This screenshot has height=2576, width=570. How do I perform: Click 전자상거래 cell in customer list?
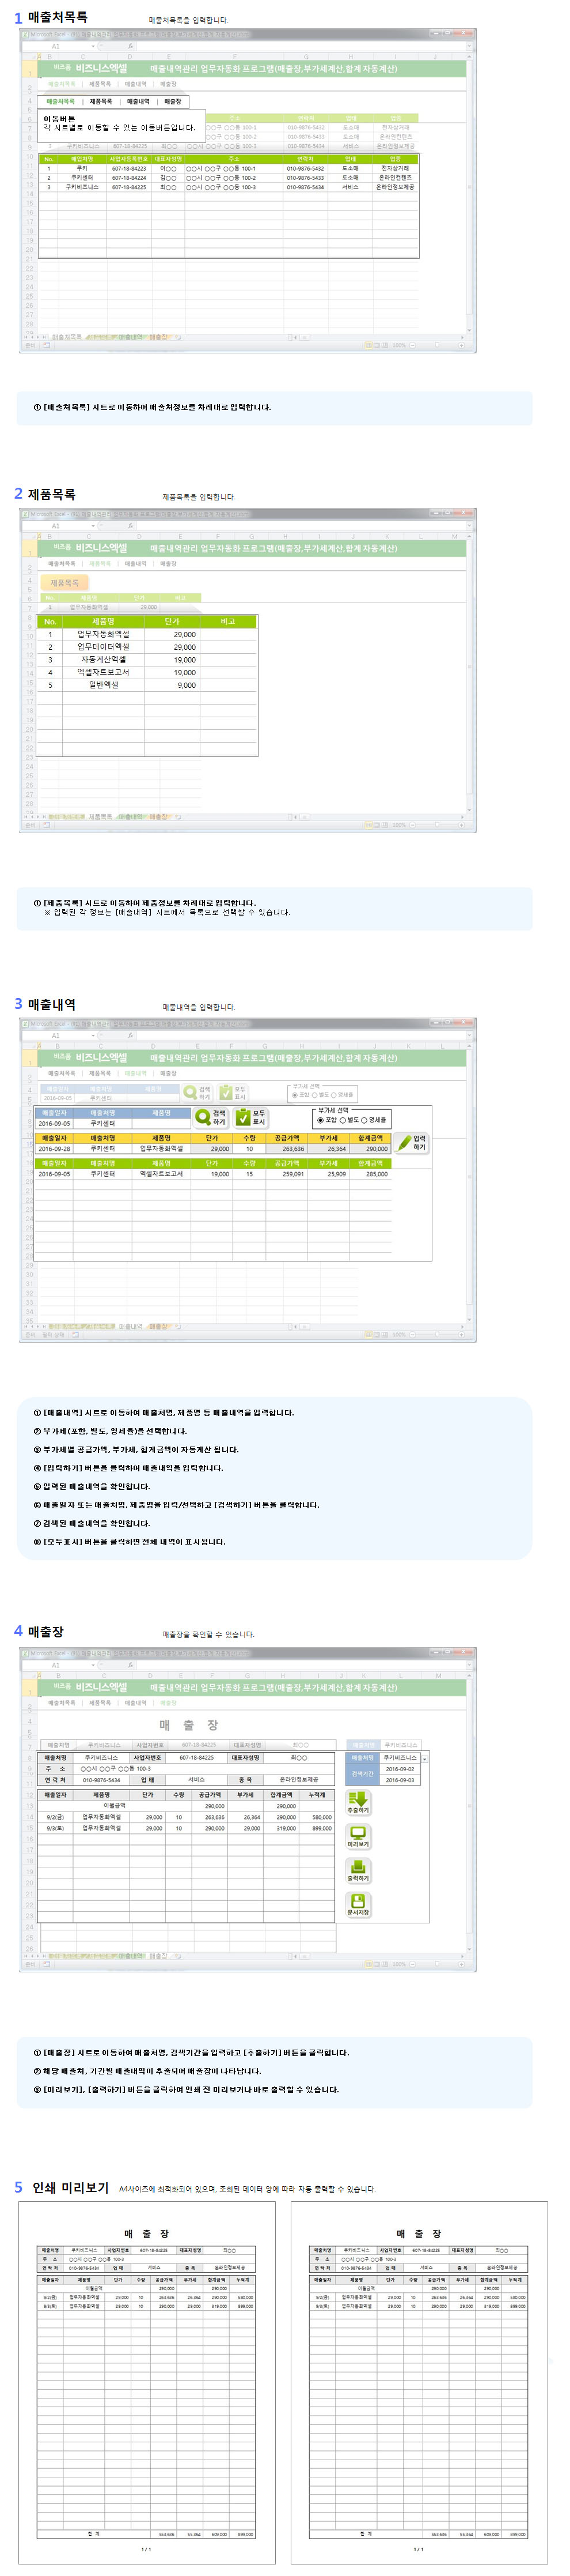(x=396, y=169)
